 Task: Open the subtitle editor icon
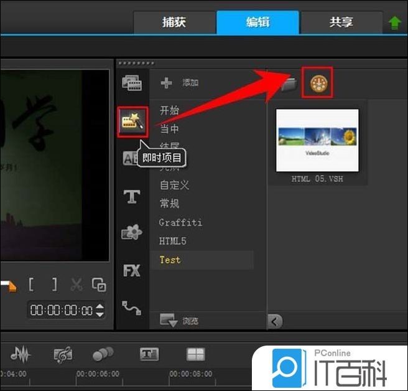click(x=149, y=354)
